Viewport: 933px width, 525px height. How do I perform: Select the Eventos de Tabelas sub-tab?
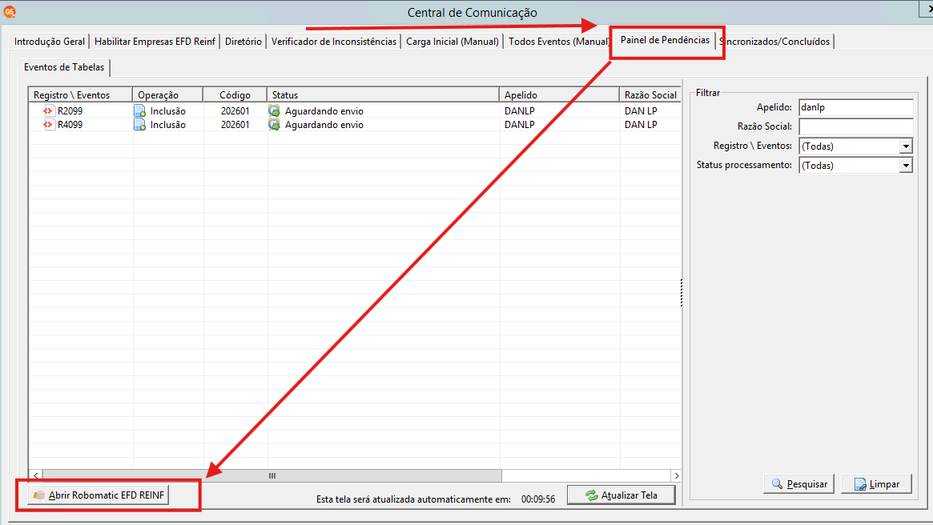point(64,67)
